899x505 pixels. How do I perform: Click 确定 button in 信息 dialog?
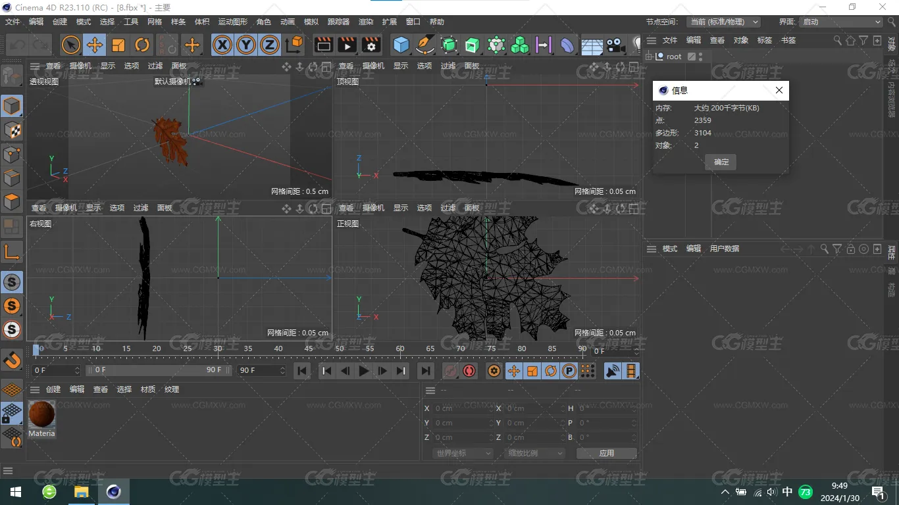coord(721,162)
